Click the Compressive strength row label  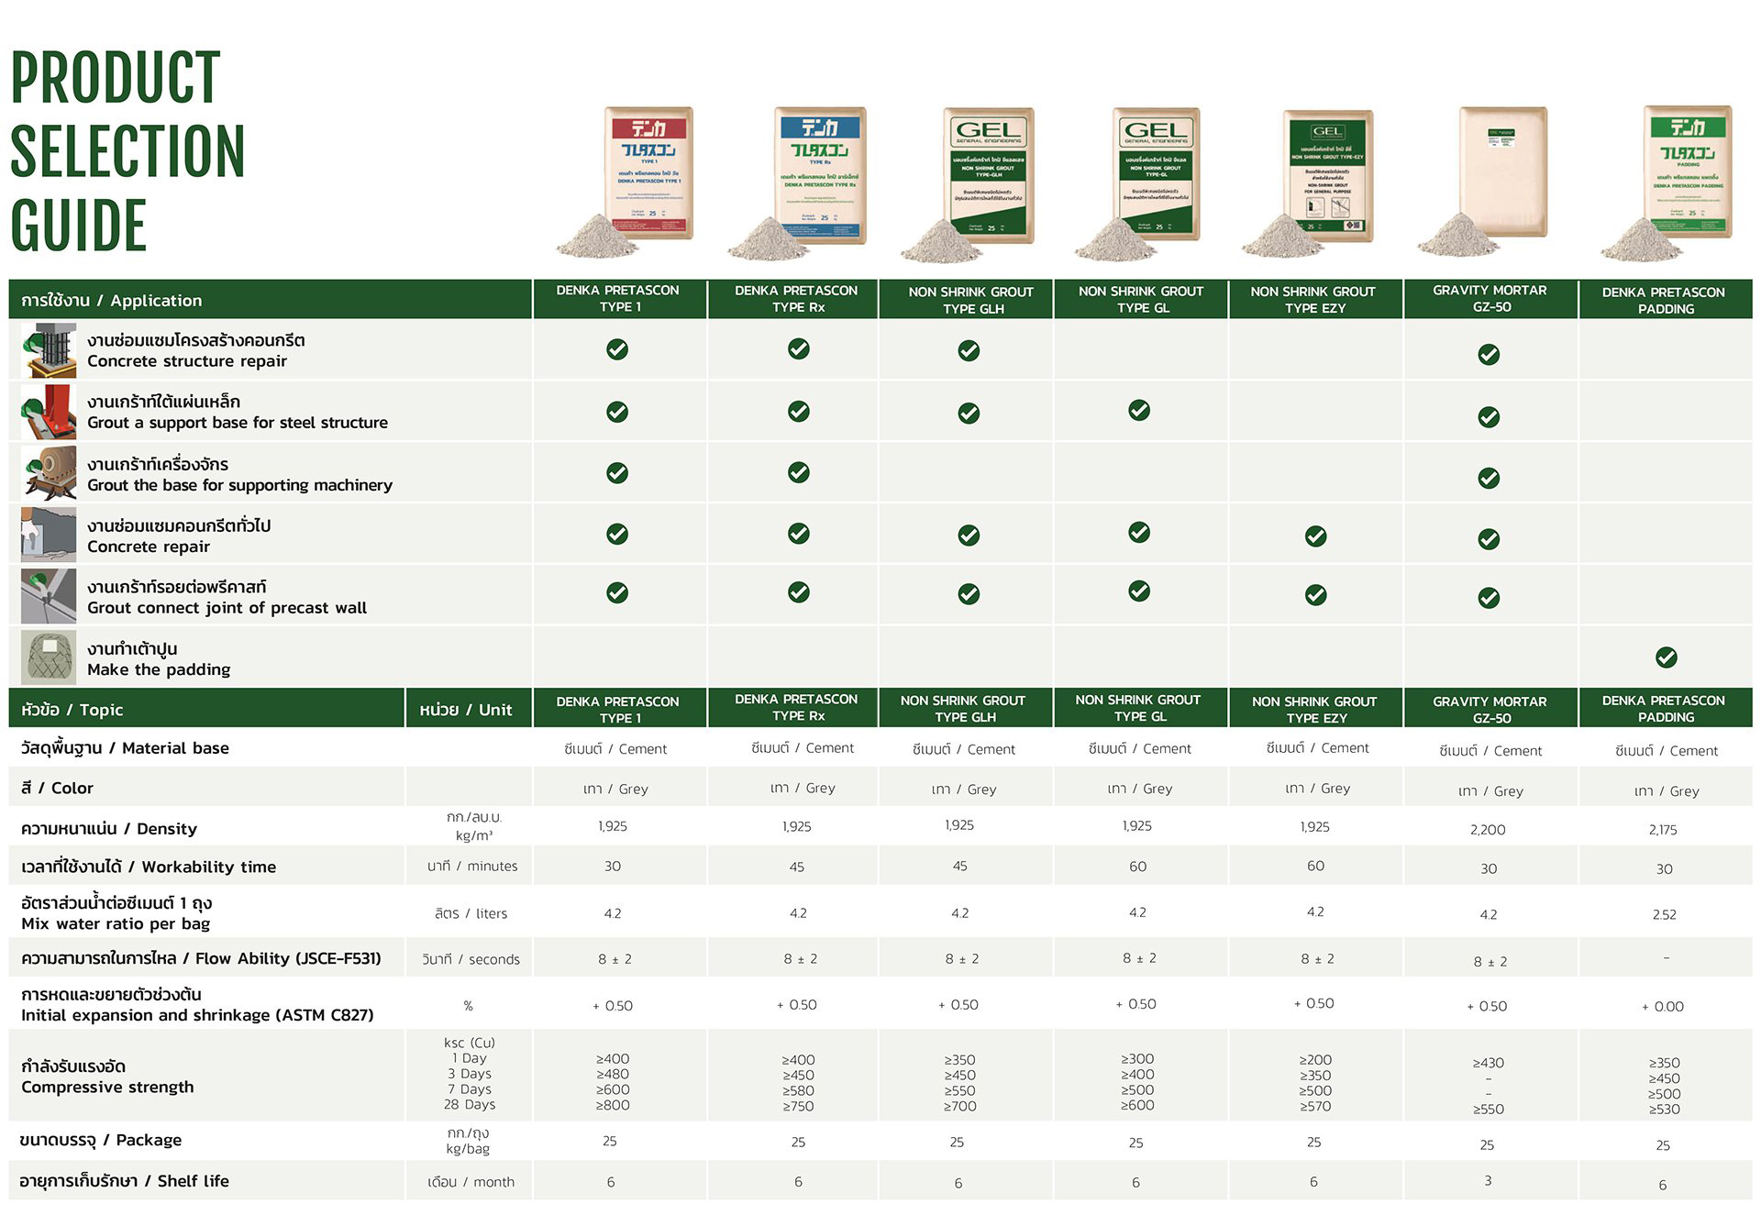[x=108, y=1087]
